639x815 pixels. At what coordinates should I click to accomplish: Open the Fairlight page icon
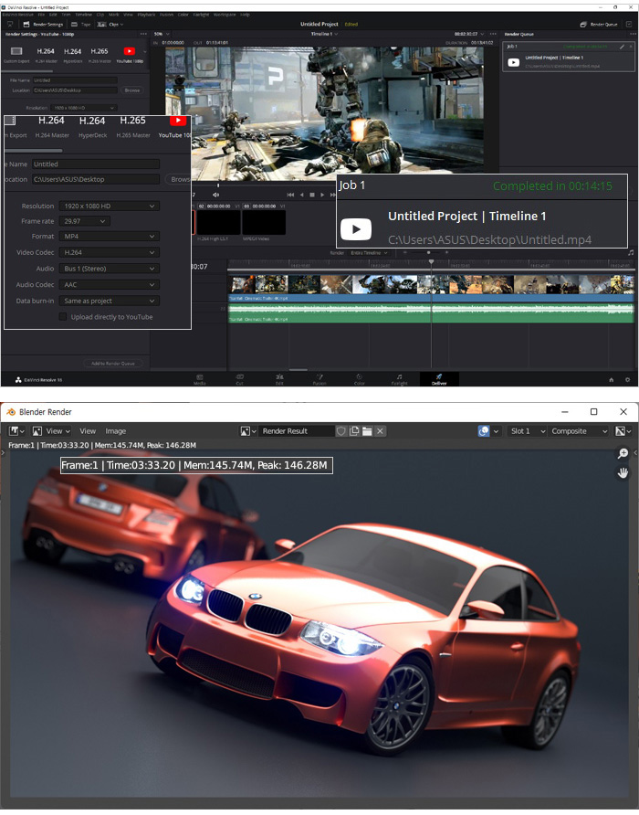click(399, 378)
